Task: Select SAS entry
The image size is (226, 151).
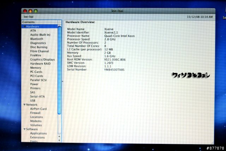Action: pos(32,92)
